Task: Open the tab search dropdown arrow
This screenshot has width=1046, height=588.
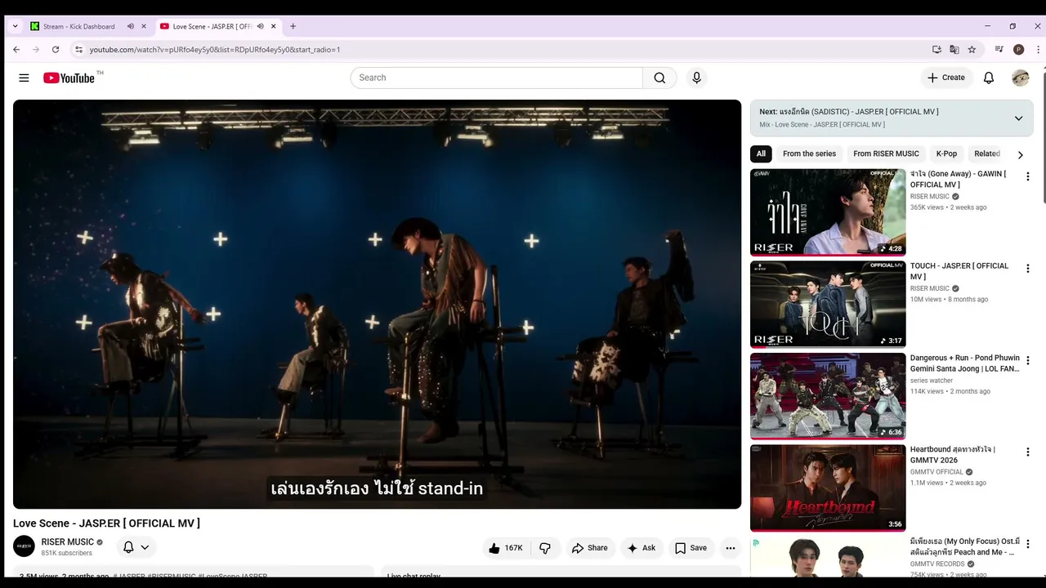Action: point(15,26)
